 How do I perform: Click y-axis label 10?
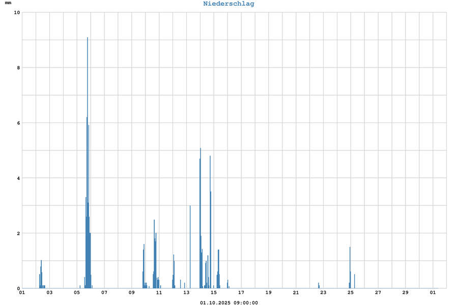coord(16,12)
